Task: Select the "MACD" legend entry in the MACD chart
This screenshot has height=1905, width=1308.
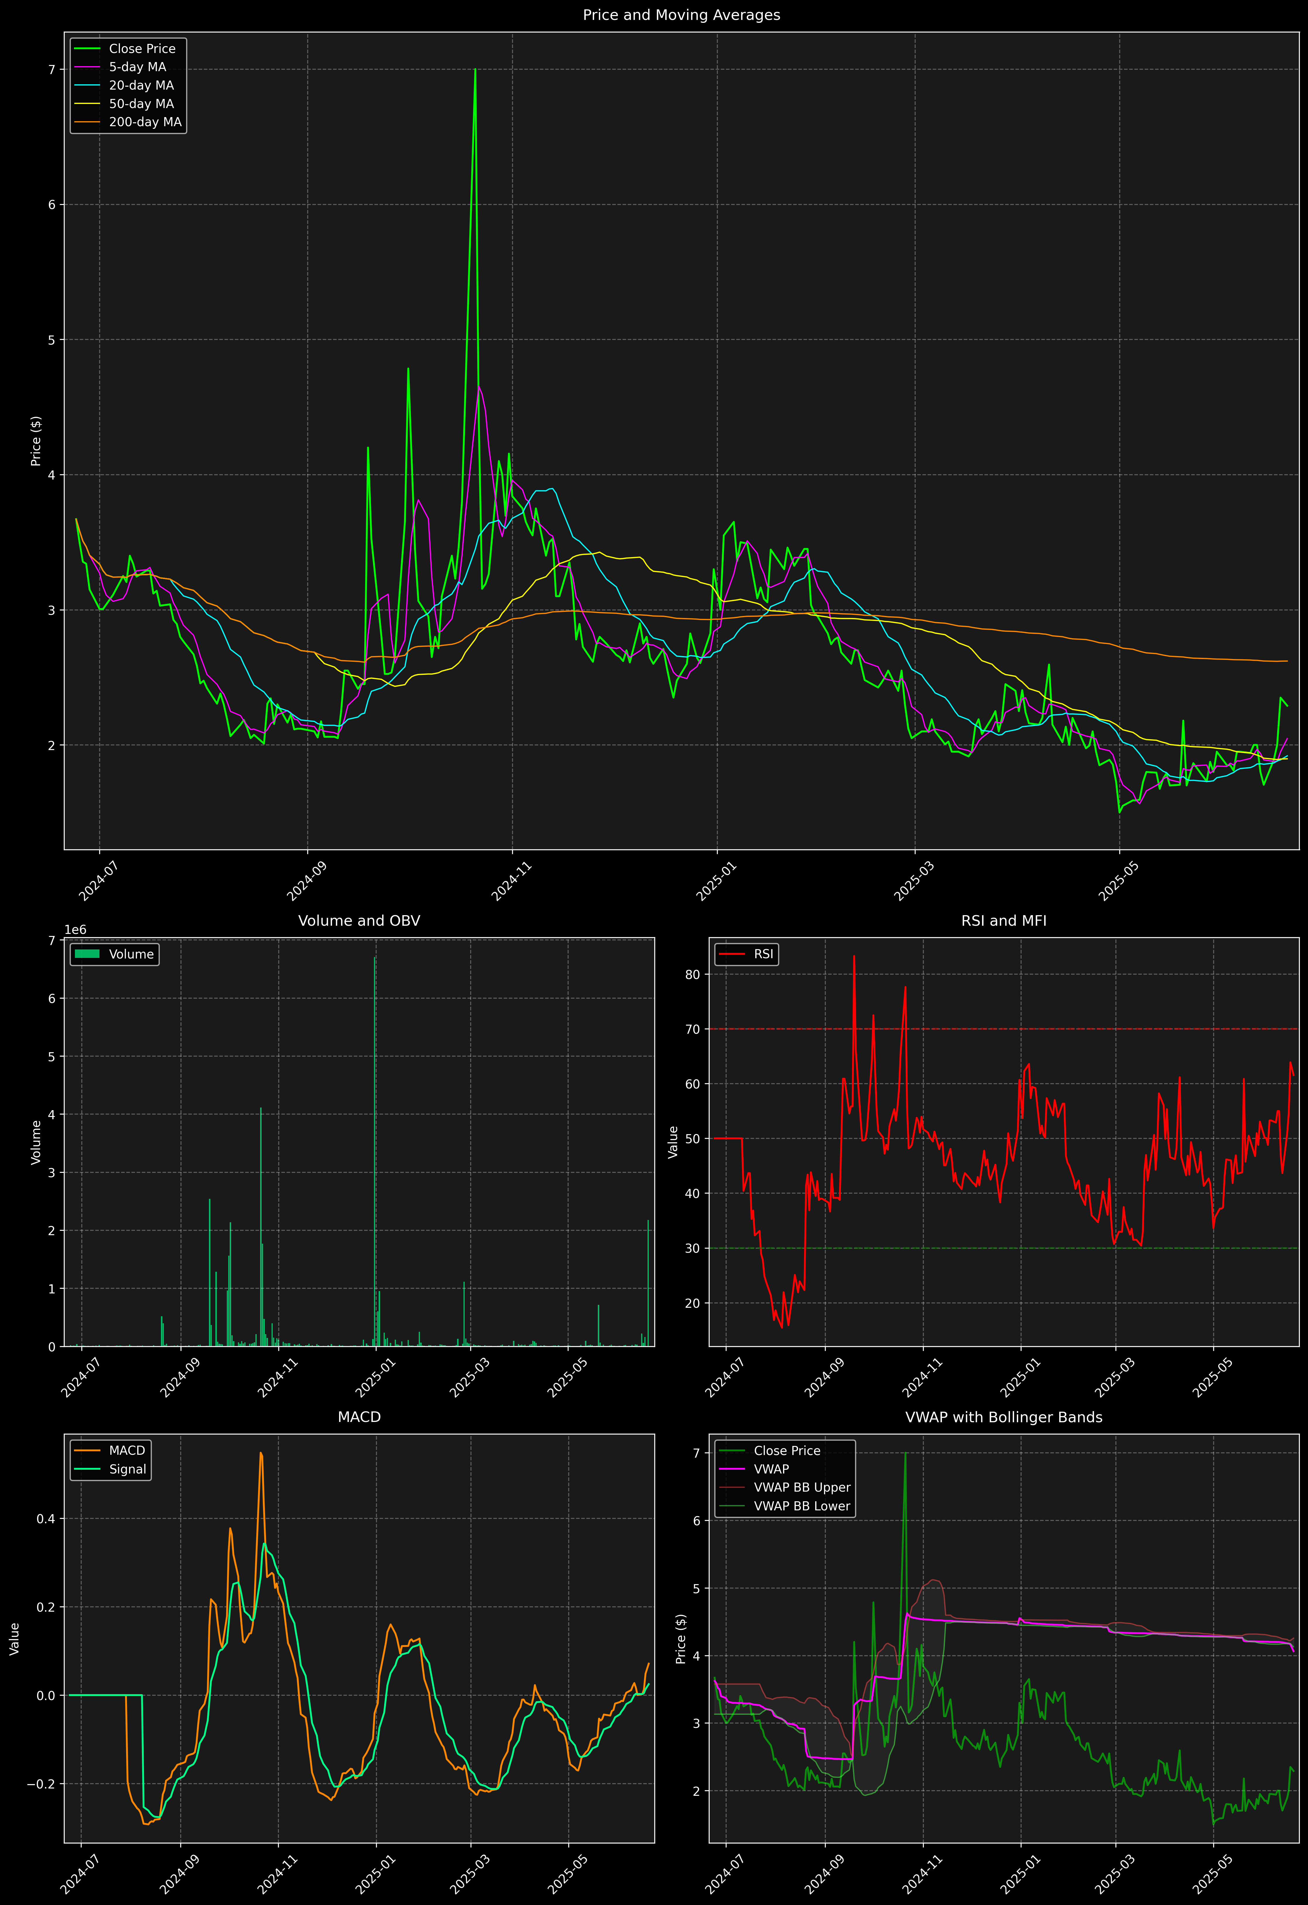Action: pos(127,1451)
